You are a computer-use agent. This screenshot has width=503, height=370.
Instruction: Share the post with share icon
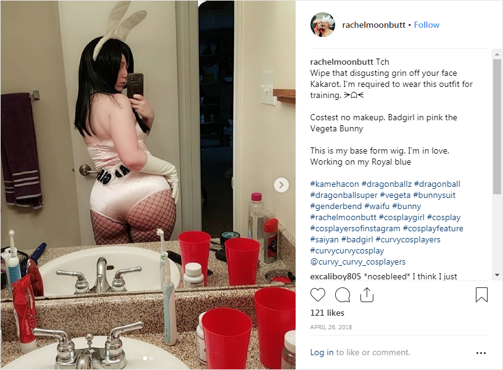pyautogui.click(x=367, y=295)
